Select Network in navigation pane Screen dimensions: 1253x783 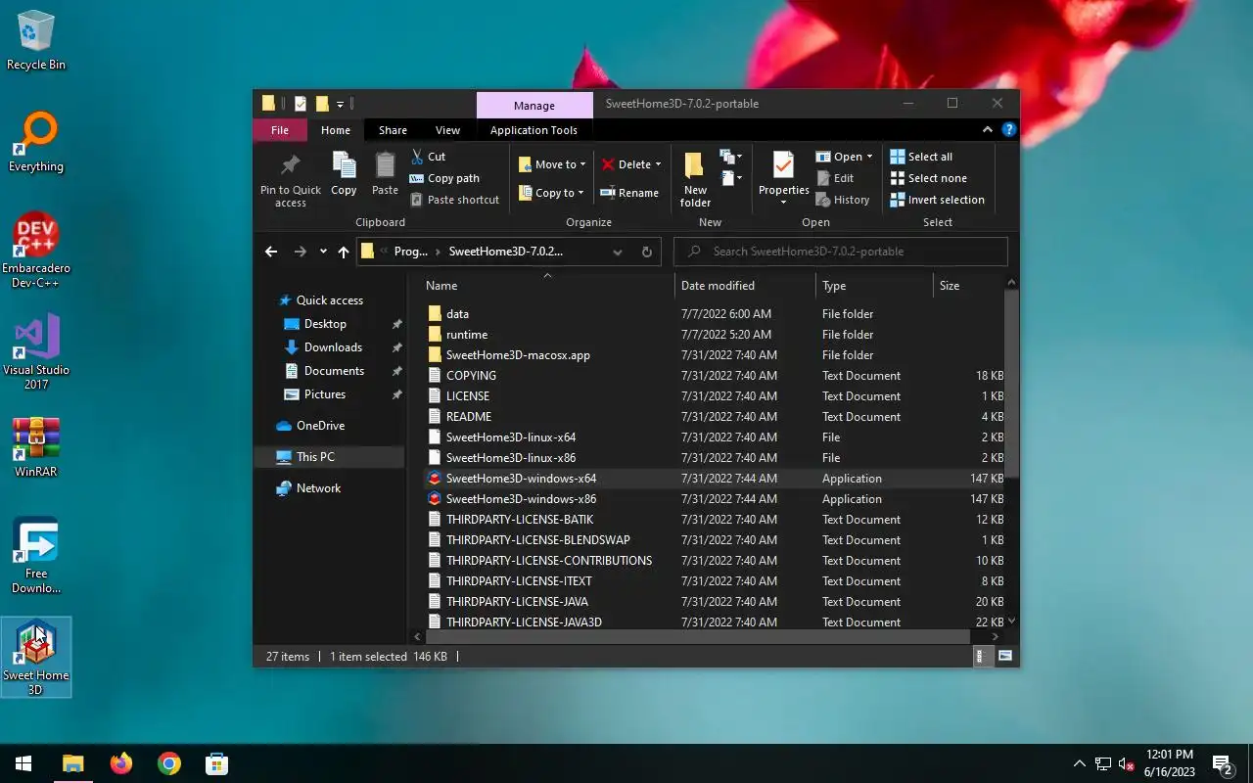pyautogui.click(x=318, y=488)
